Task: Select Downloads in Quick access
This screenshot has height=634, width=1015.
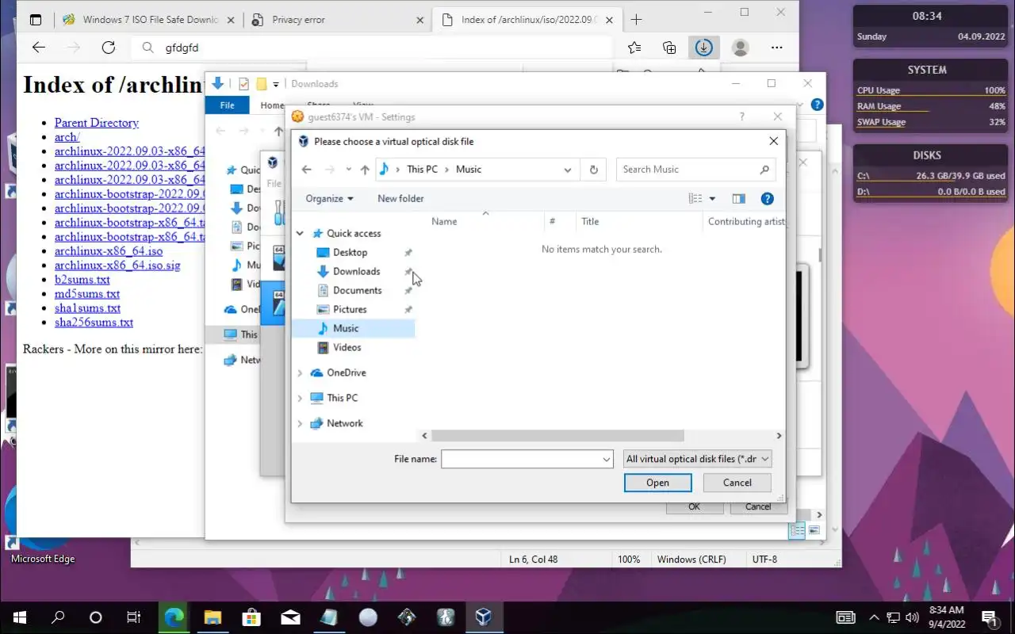Action: [356, 272]
